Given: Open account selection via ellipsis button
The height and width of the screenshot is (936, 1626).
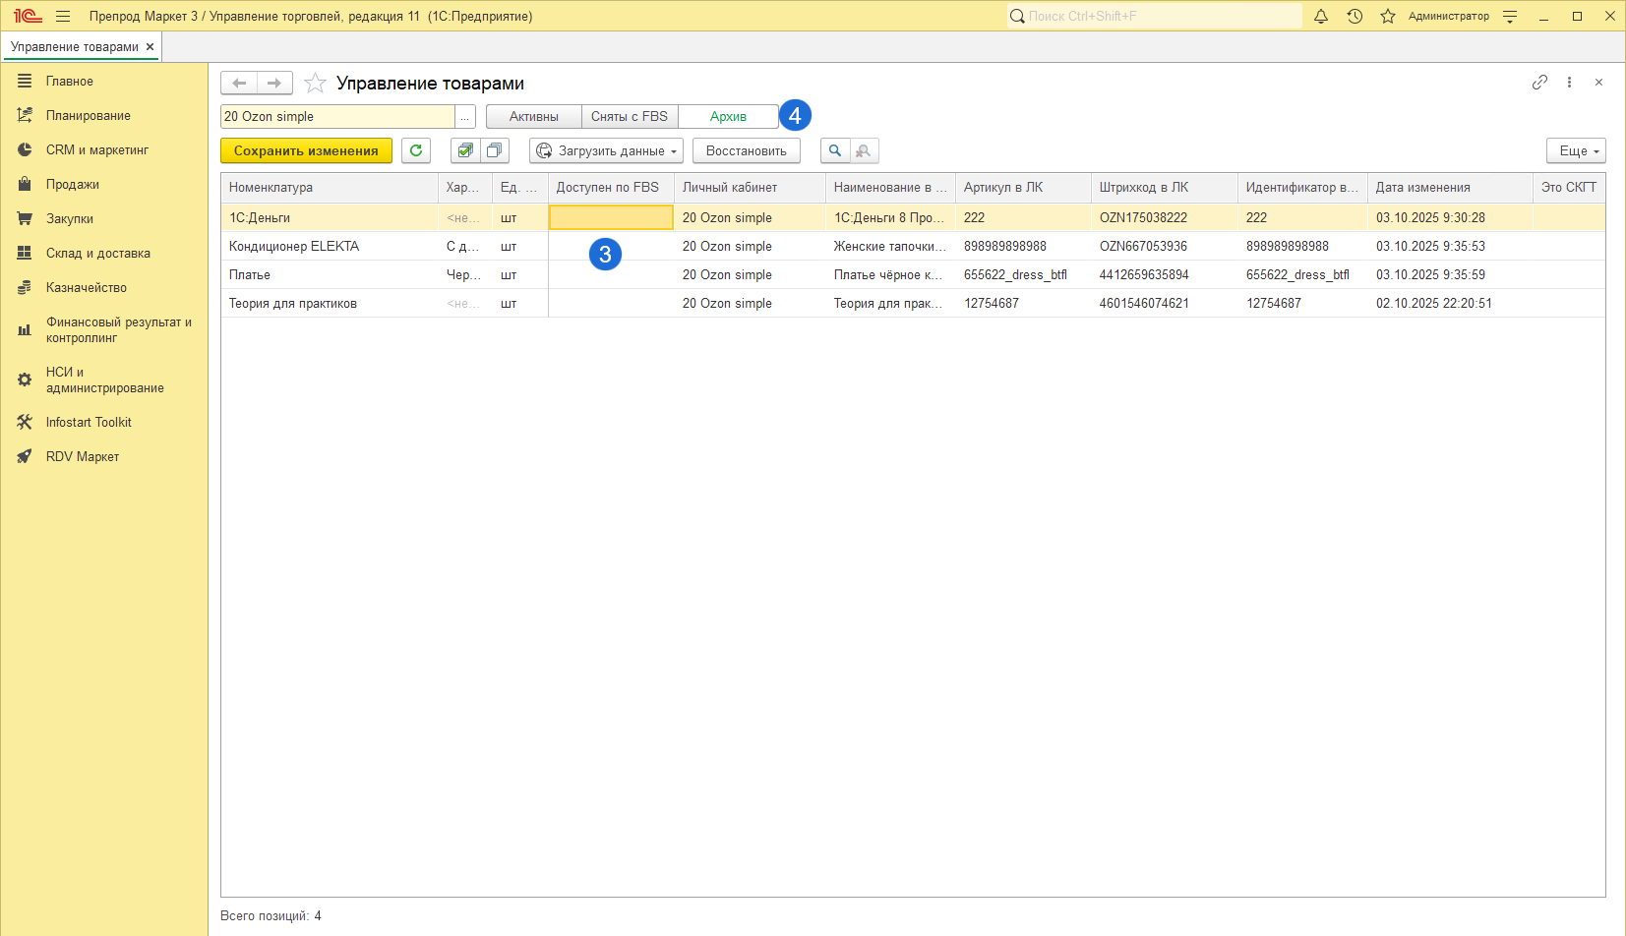Looking at the screenshot, I should (465, 117).
